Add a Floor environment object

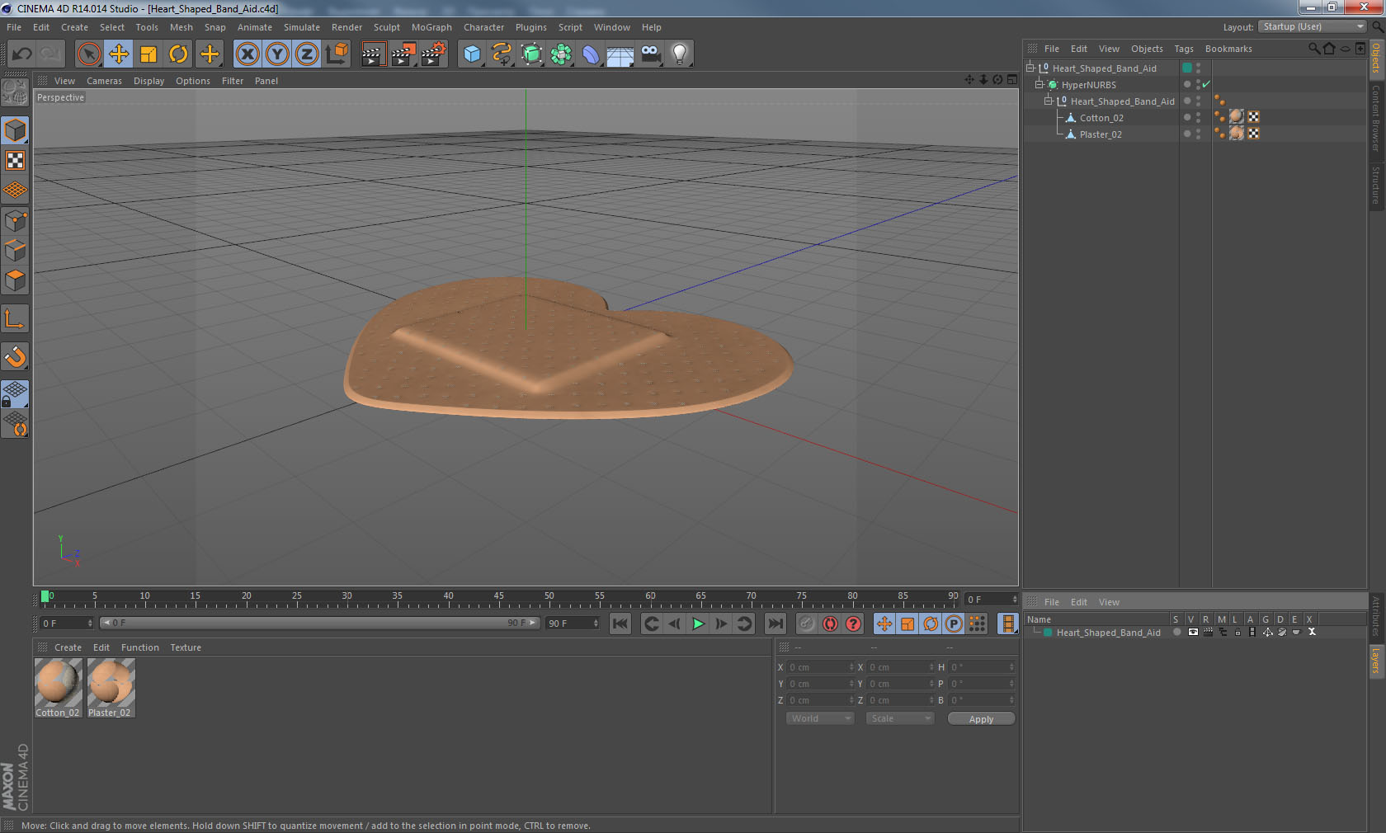620,54
